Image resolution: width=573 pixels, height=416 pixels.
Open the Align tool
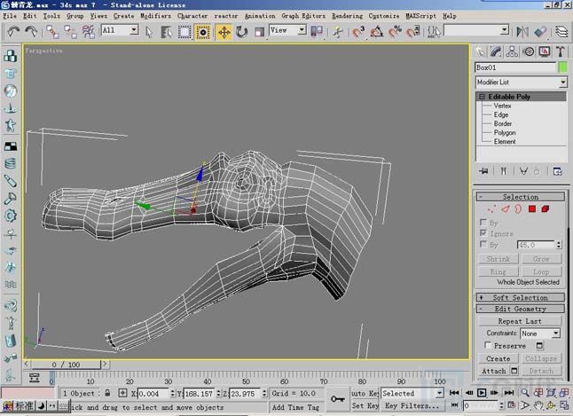pyautogui.click(x=540, y=32)
